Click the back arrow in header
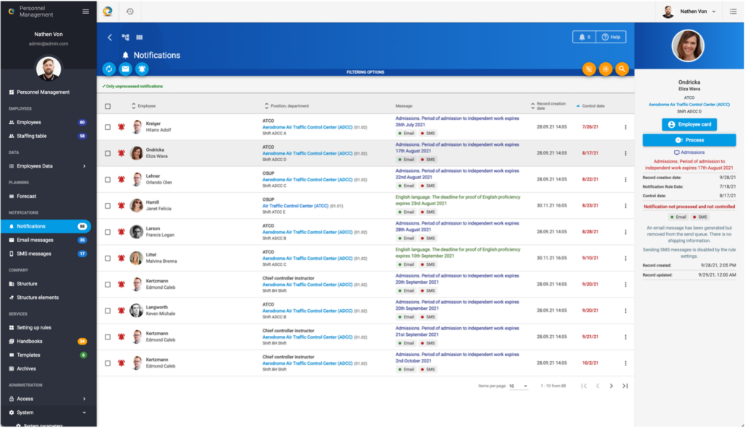The image size is (745, 429). point(110,37)
